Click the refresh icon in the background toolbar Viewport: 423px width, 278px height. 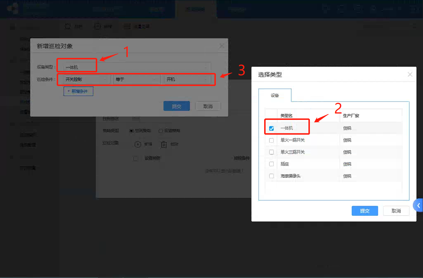coord(68,26)
